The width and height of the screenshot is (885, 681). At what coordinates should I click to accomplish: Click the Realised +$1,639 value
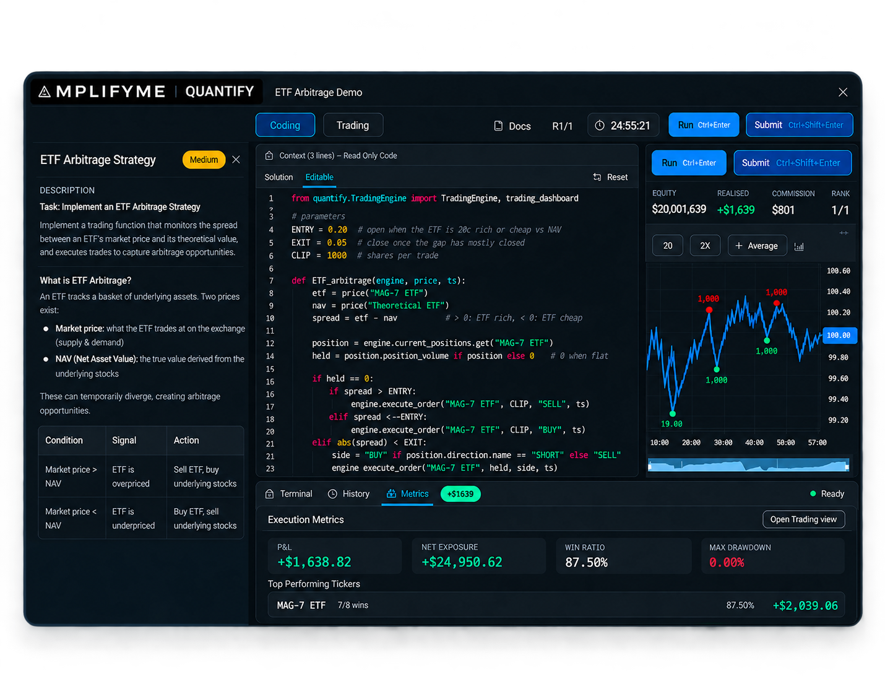(736, 210)
